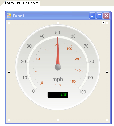Click the bottom-center selection handle

pos(58,120)
